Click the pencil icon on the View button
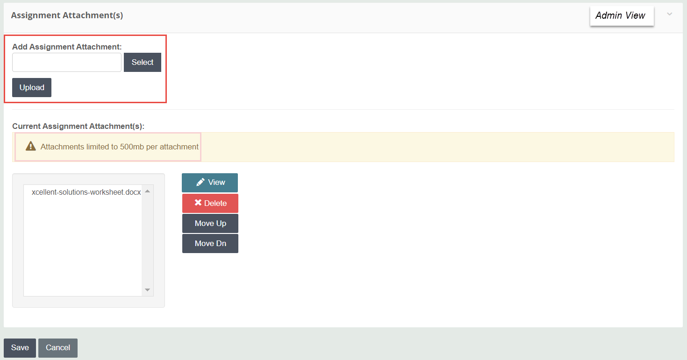Screen dimensions: 687x360 (x=200, y=183)
